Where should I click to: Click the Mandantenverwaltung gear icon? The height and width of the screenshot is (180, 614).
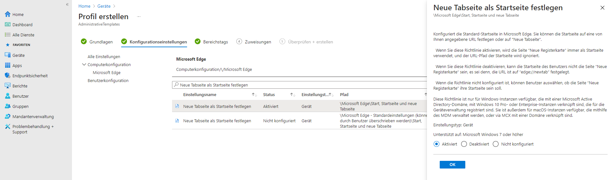8,116
